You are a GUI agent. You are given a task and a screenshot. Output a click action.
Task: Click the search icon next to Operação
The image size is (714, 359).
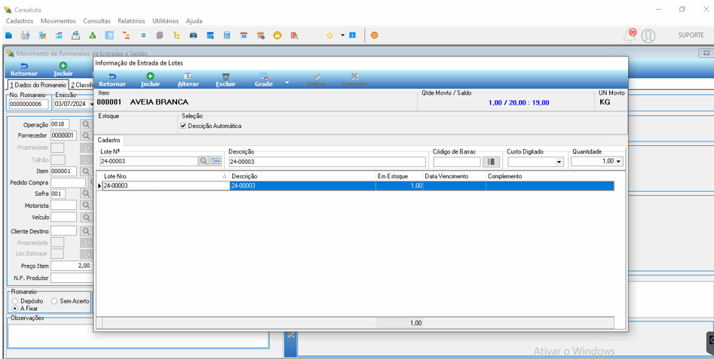pos(86,123)
